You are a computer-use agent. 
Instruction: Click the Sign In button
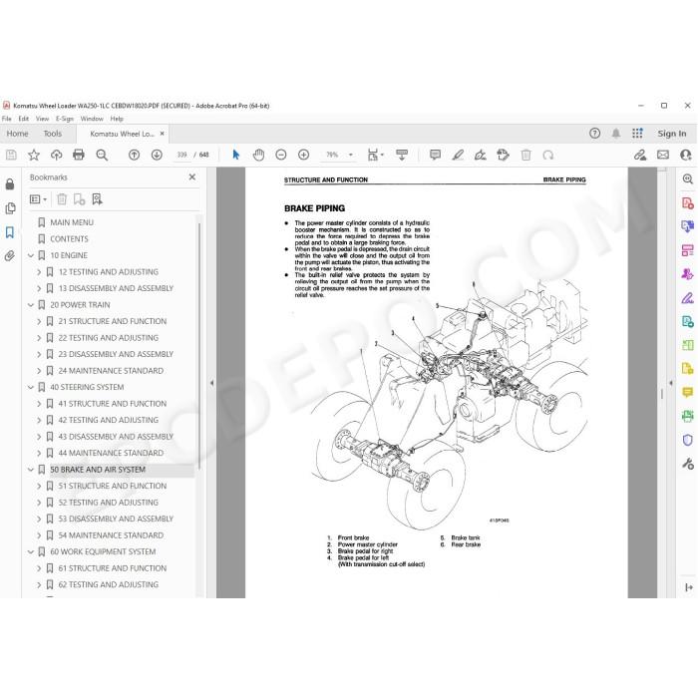point(672,134)
